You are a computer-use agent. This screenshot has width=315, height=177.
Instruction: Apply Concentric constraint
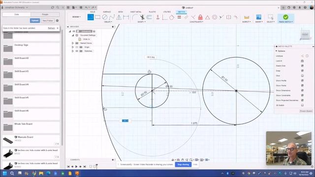[x=215, y=17]
